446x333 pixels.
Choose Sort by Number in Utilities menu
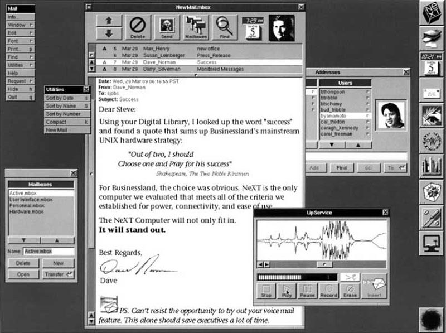(x=67, y=114)
